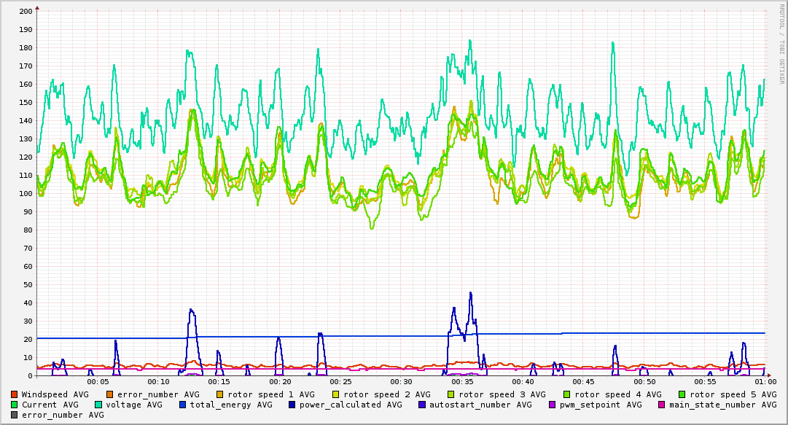Click the 120 value on the Y axis

pyautogui.click(x=26, y=157)
